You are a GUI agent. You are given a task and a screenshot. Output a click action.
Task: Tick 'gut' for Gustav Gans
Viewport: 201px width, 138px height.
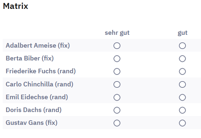(183, 123)
